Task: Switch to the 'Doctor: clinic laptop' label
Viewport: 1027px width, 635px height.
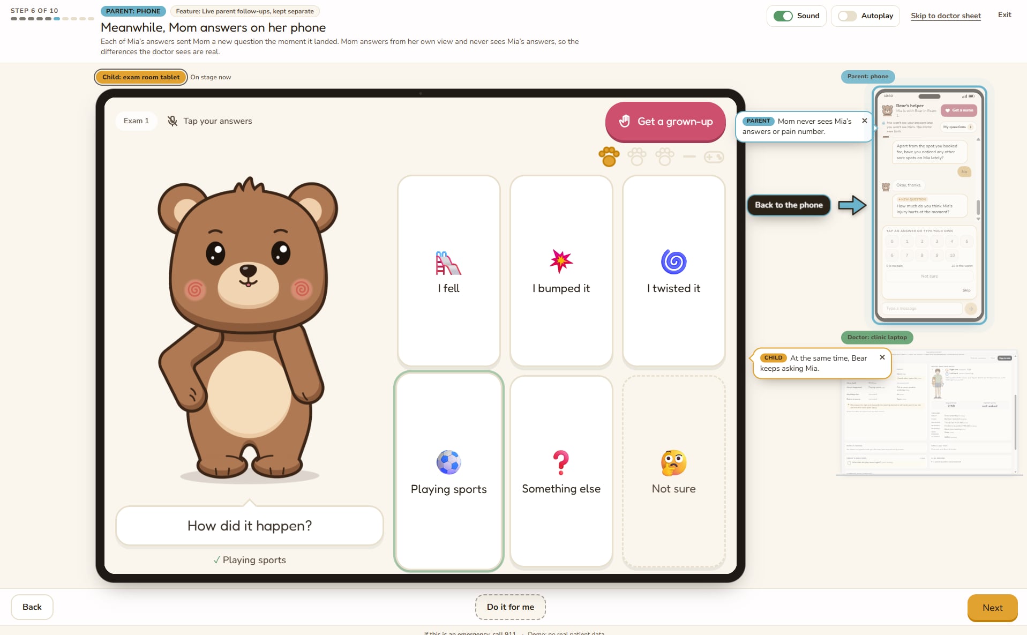Action: (877, 338)
